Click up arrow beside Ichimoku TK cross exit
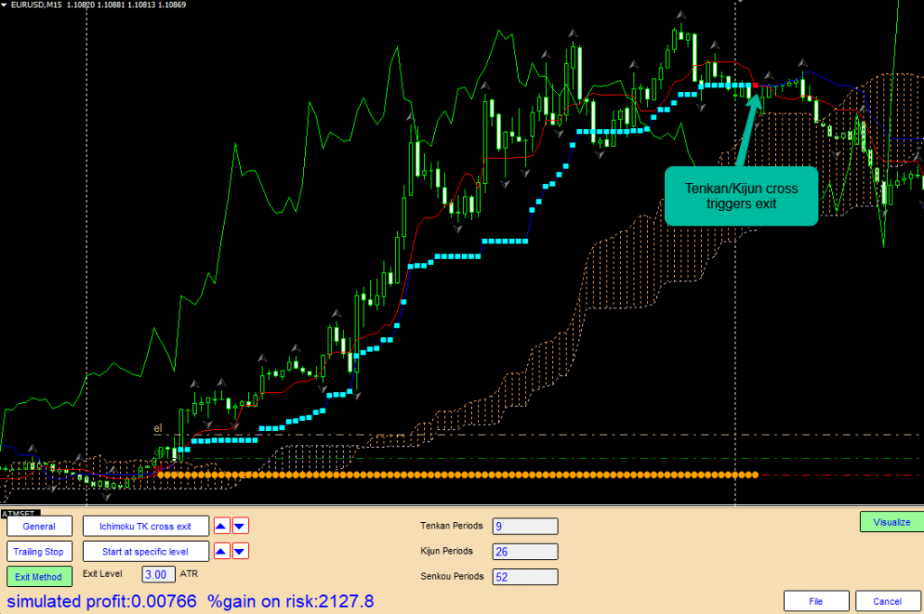 click(222, 526)
